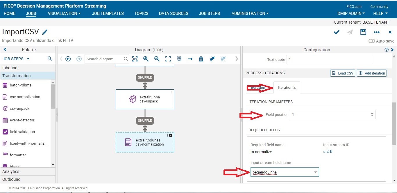Open the VISUALIZATION menu dropdown
Image resolution: width=397 pixels, height=193 pixels.
coord(64,13)
